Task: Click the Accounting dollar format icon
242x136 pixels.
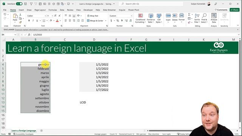Action: [111, 21]
